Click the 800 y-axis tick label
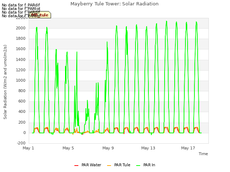Viewport: 230px width, 172px height. [x=22, y=91]
